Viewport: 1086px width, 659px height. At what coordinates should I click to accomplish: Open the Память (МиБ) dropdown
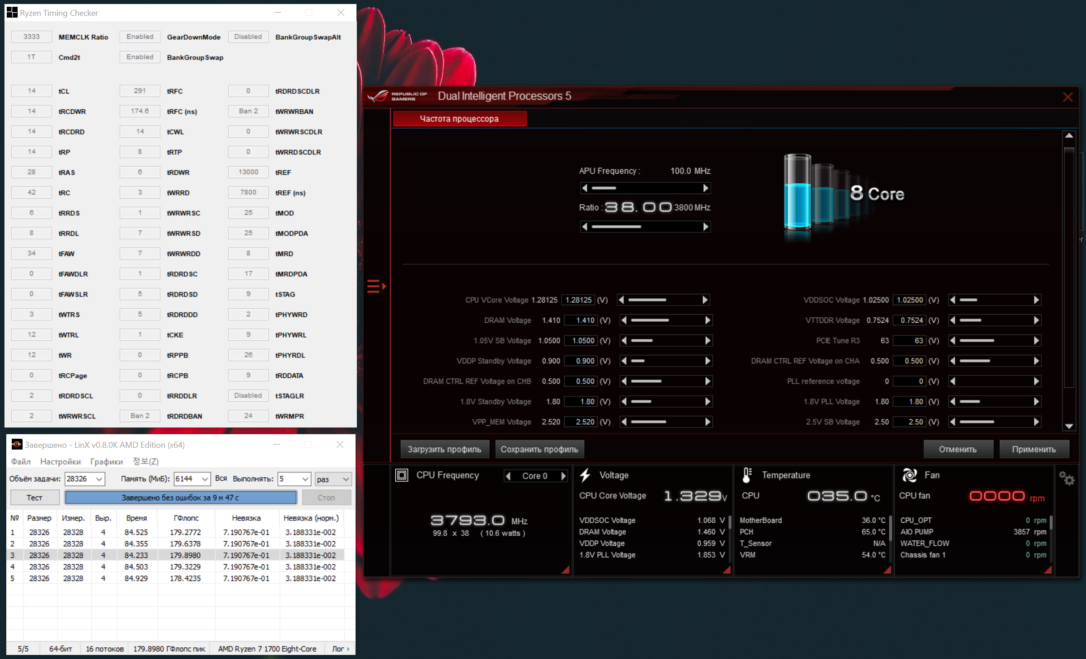click(x=205, y=479)
